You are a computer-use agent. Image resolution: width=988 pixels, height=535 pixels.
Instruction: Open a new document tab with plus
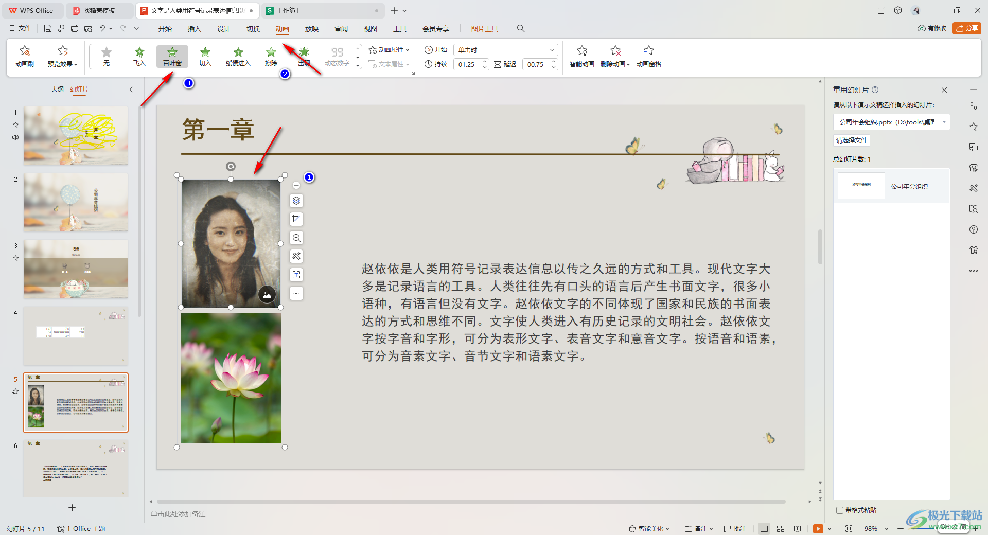(394, 10)
